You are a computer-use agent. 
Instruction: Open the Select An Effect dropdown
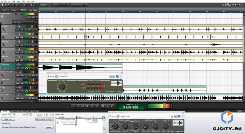click(76, 124)
